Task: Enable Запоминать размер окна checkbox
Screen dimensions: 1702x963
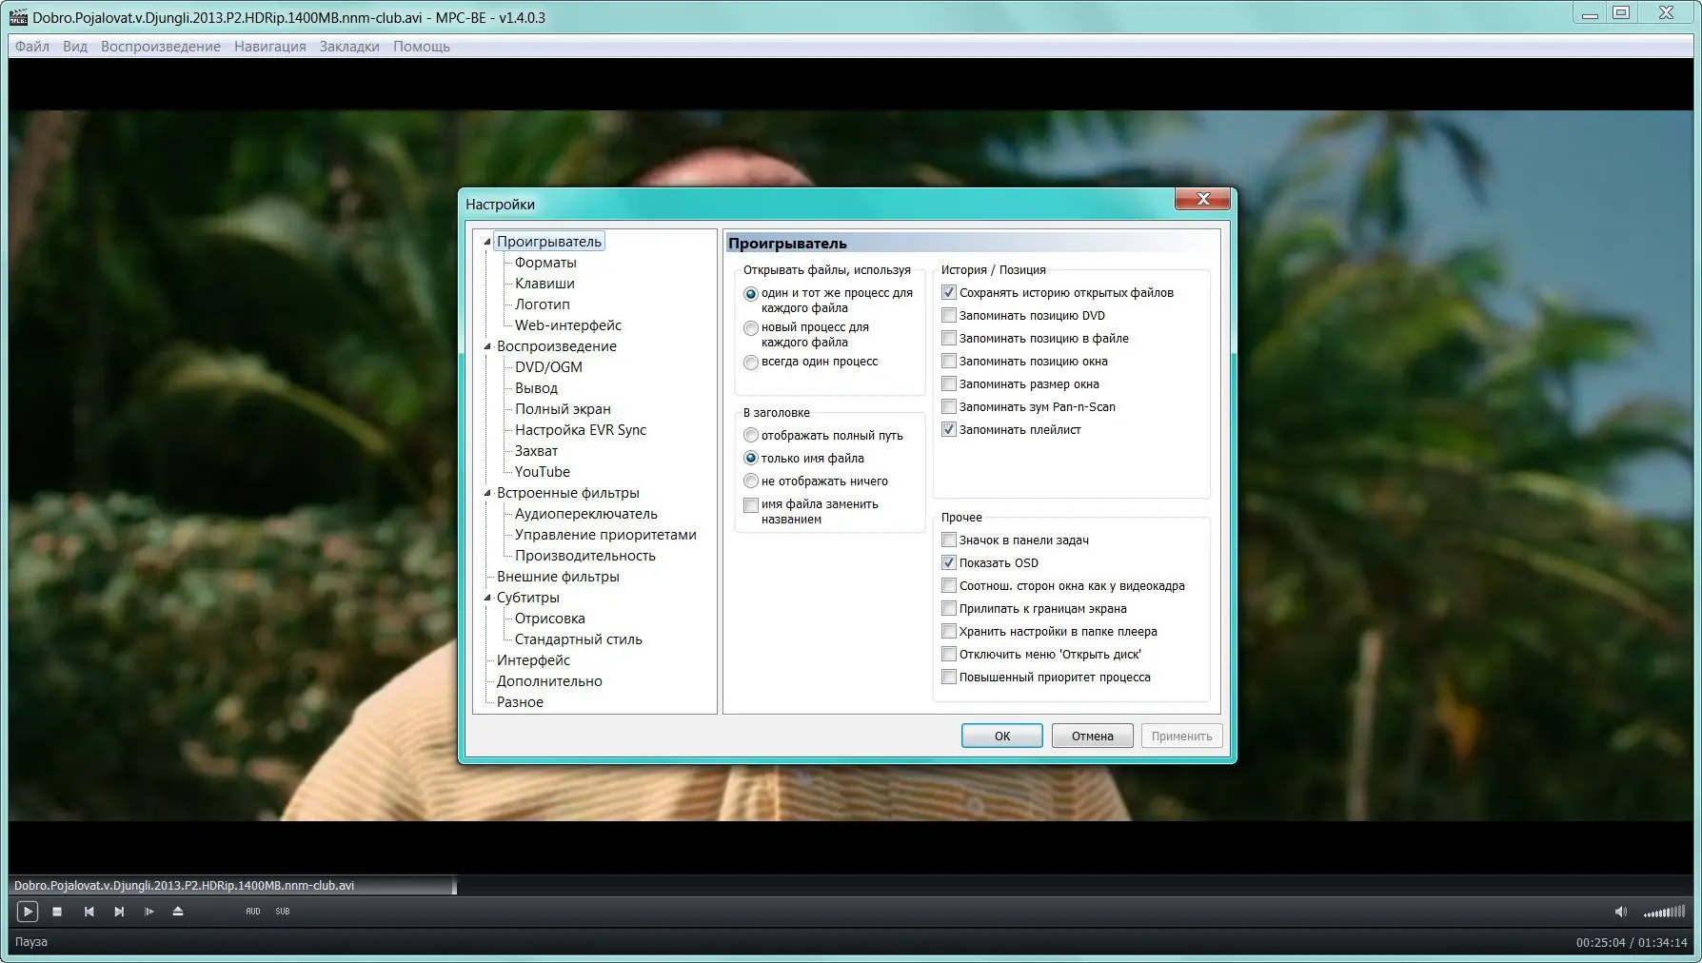Action: [x=949, y=383]
